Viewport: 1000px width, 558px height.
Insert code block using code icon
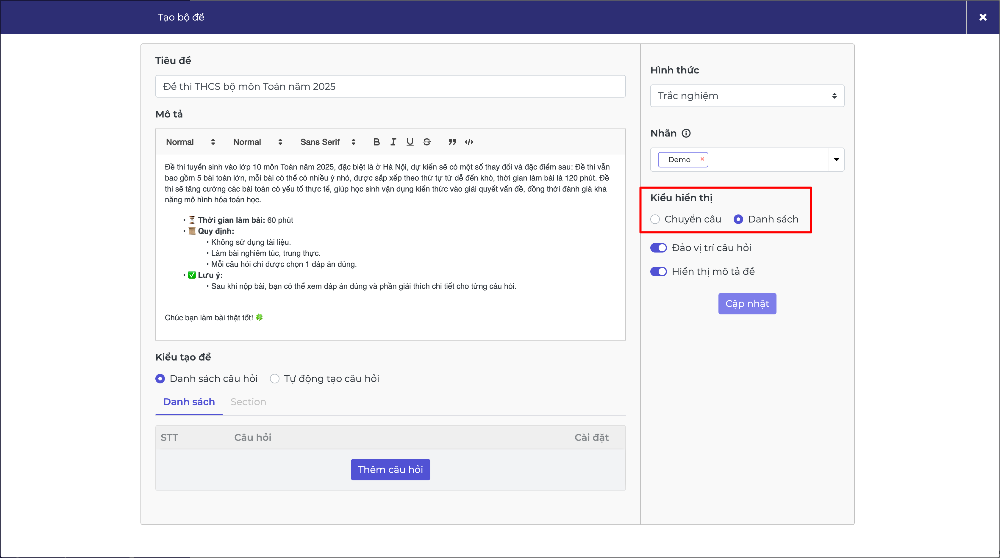click(469, 142)
